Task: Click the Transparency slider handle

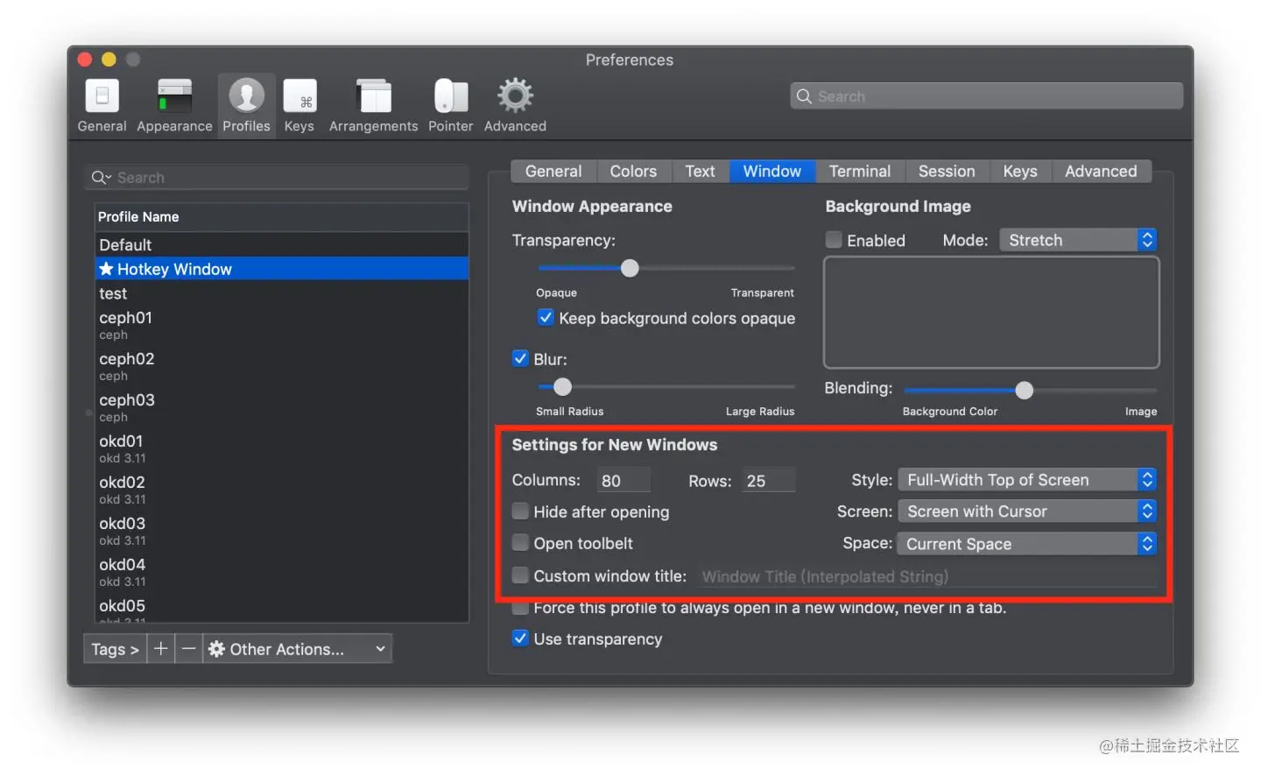Action: coord(630,268)
